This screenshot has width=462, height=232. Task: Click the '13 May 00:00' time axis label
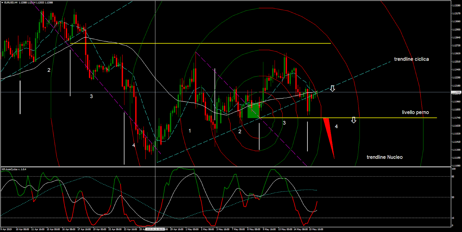click(x=285, y=229)
